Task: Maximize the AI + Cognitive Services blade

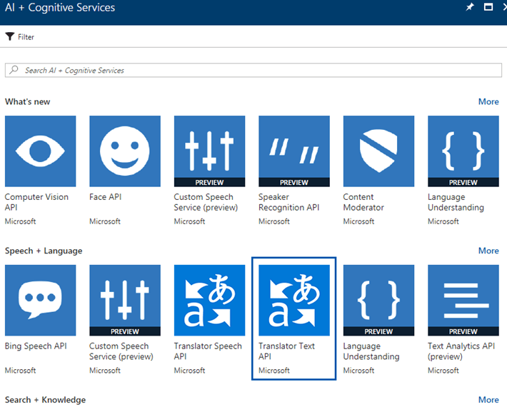Action: click(488, 7)
